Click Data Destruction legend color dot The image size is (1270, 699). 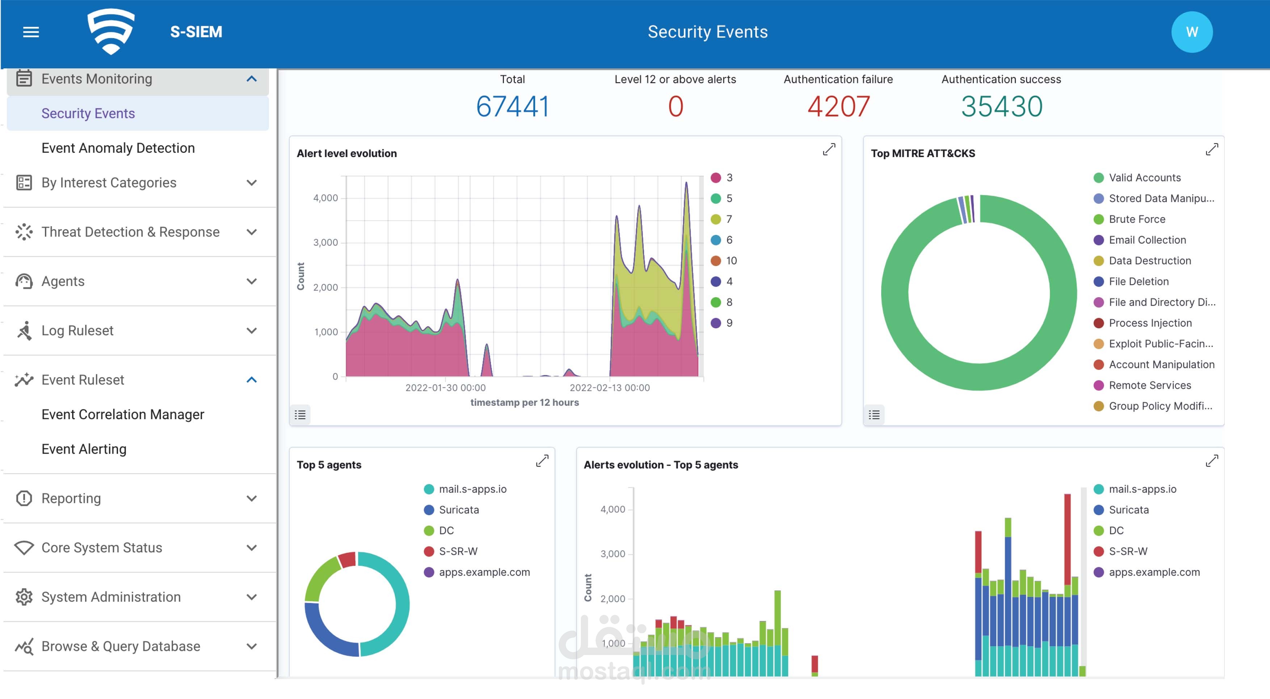[x=1098, y=260]
